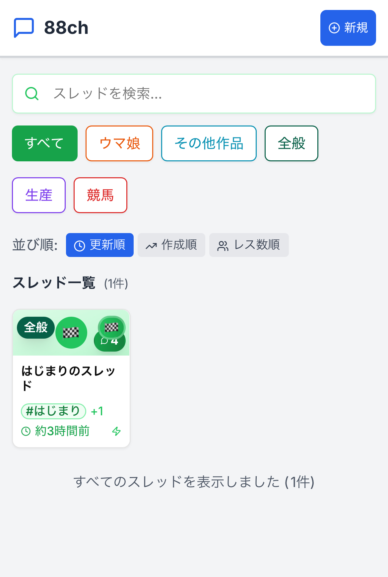
Task: Open the はじまりのスレッド thread
Action: pyautogui.click(x=68, y=378)
